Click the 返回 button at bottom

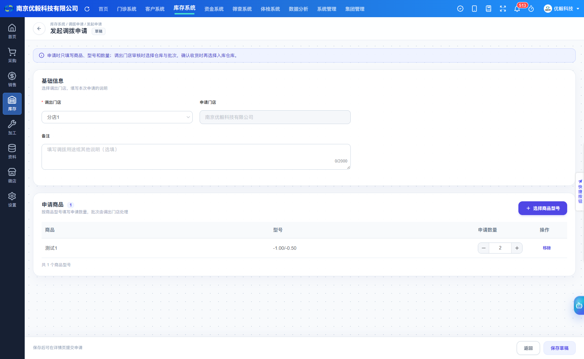point(528,348)
